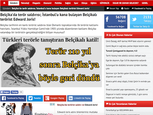Click Twitter'da Takip Et button

[141, 26]
